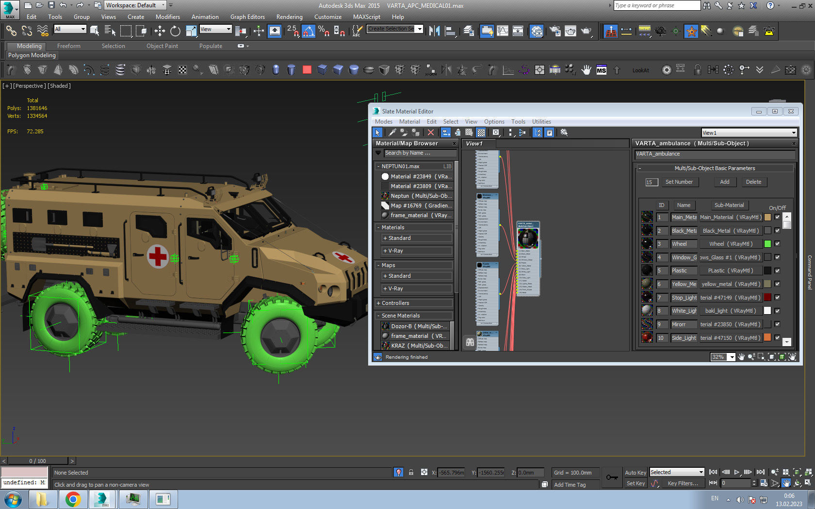Click the red square icon in ribbon
This screenshot has width=815, height=509.
pyautogui.click(x=307, y=70)
